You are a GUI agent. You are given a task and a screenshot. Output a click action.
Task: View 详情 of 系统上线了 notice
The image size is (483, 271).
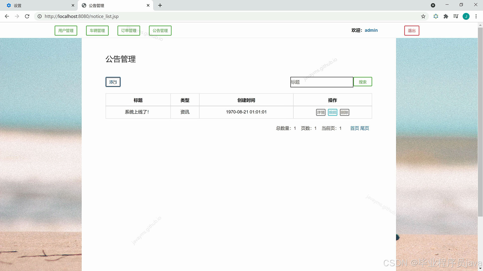321,112
